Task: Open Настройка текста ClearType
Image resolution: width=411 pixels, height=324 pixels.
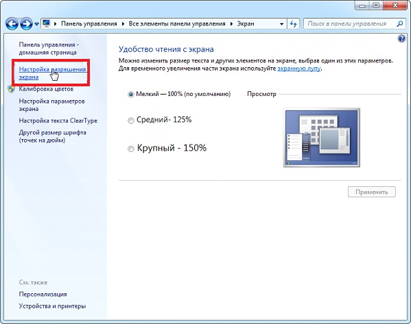Action: pos(58,121)
